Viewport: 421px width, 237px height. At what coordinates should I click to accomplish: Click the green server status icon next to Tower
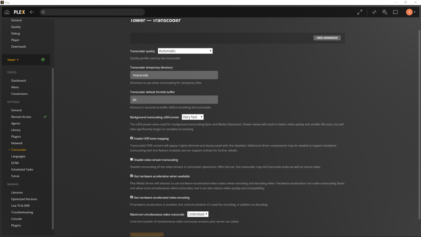(43, 60)
